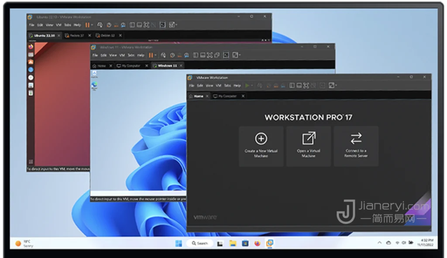Screen dimensions: 447x258
Task: Toggle library sidebar icon in Windows 11 window
Action: point(196,55)
